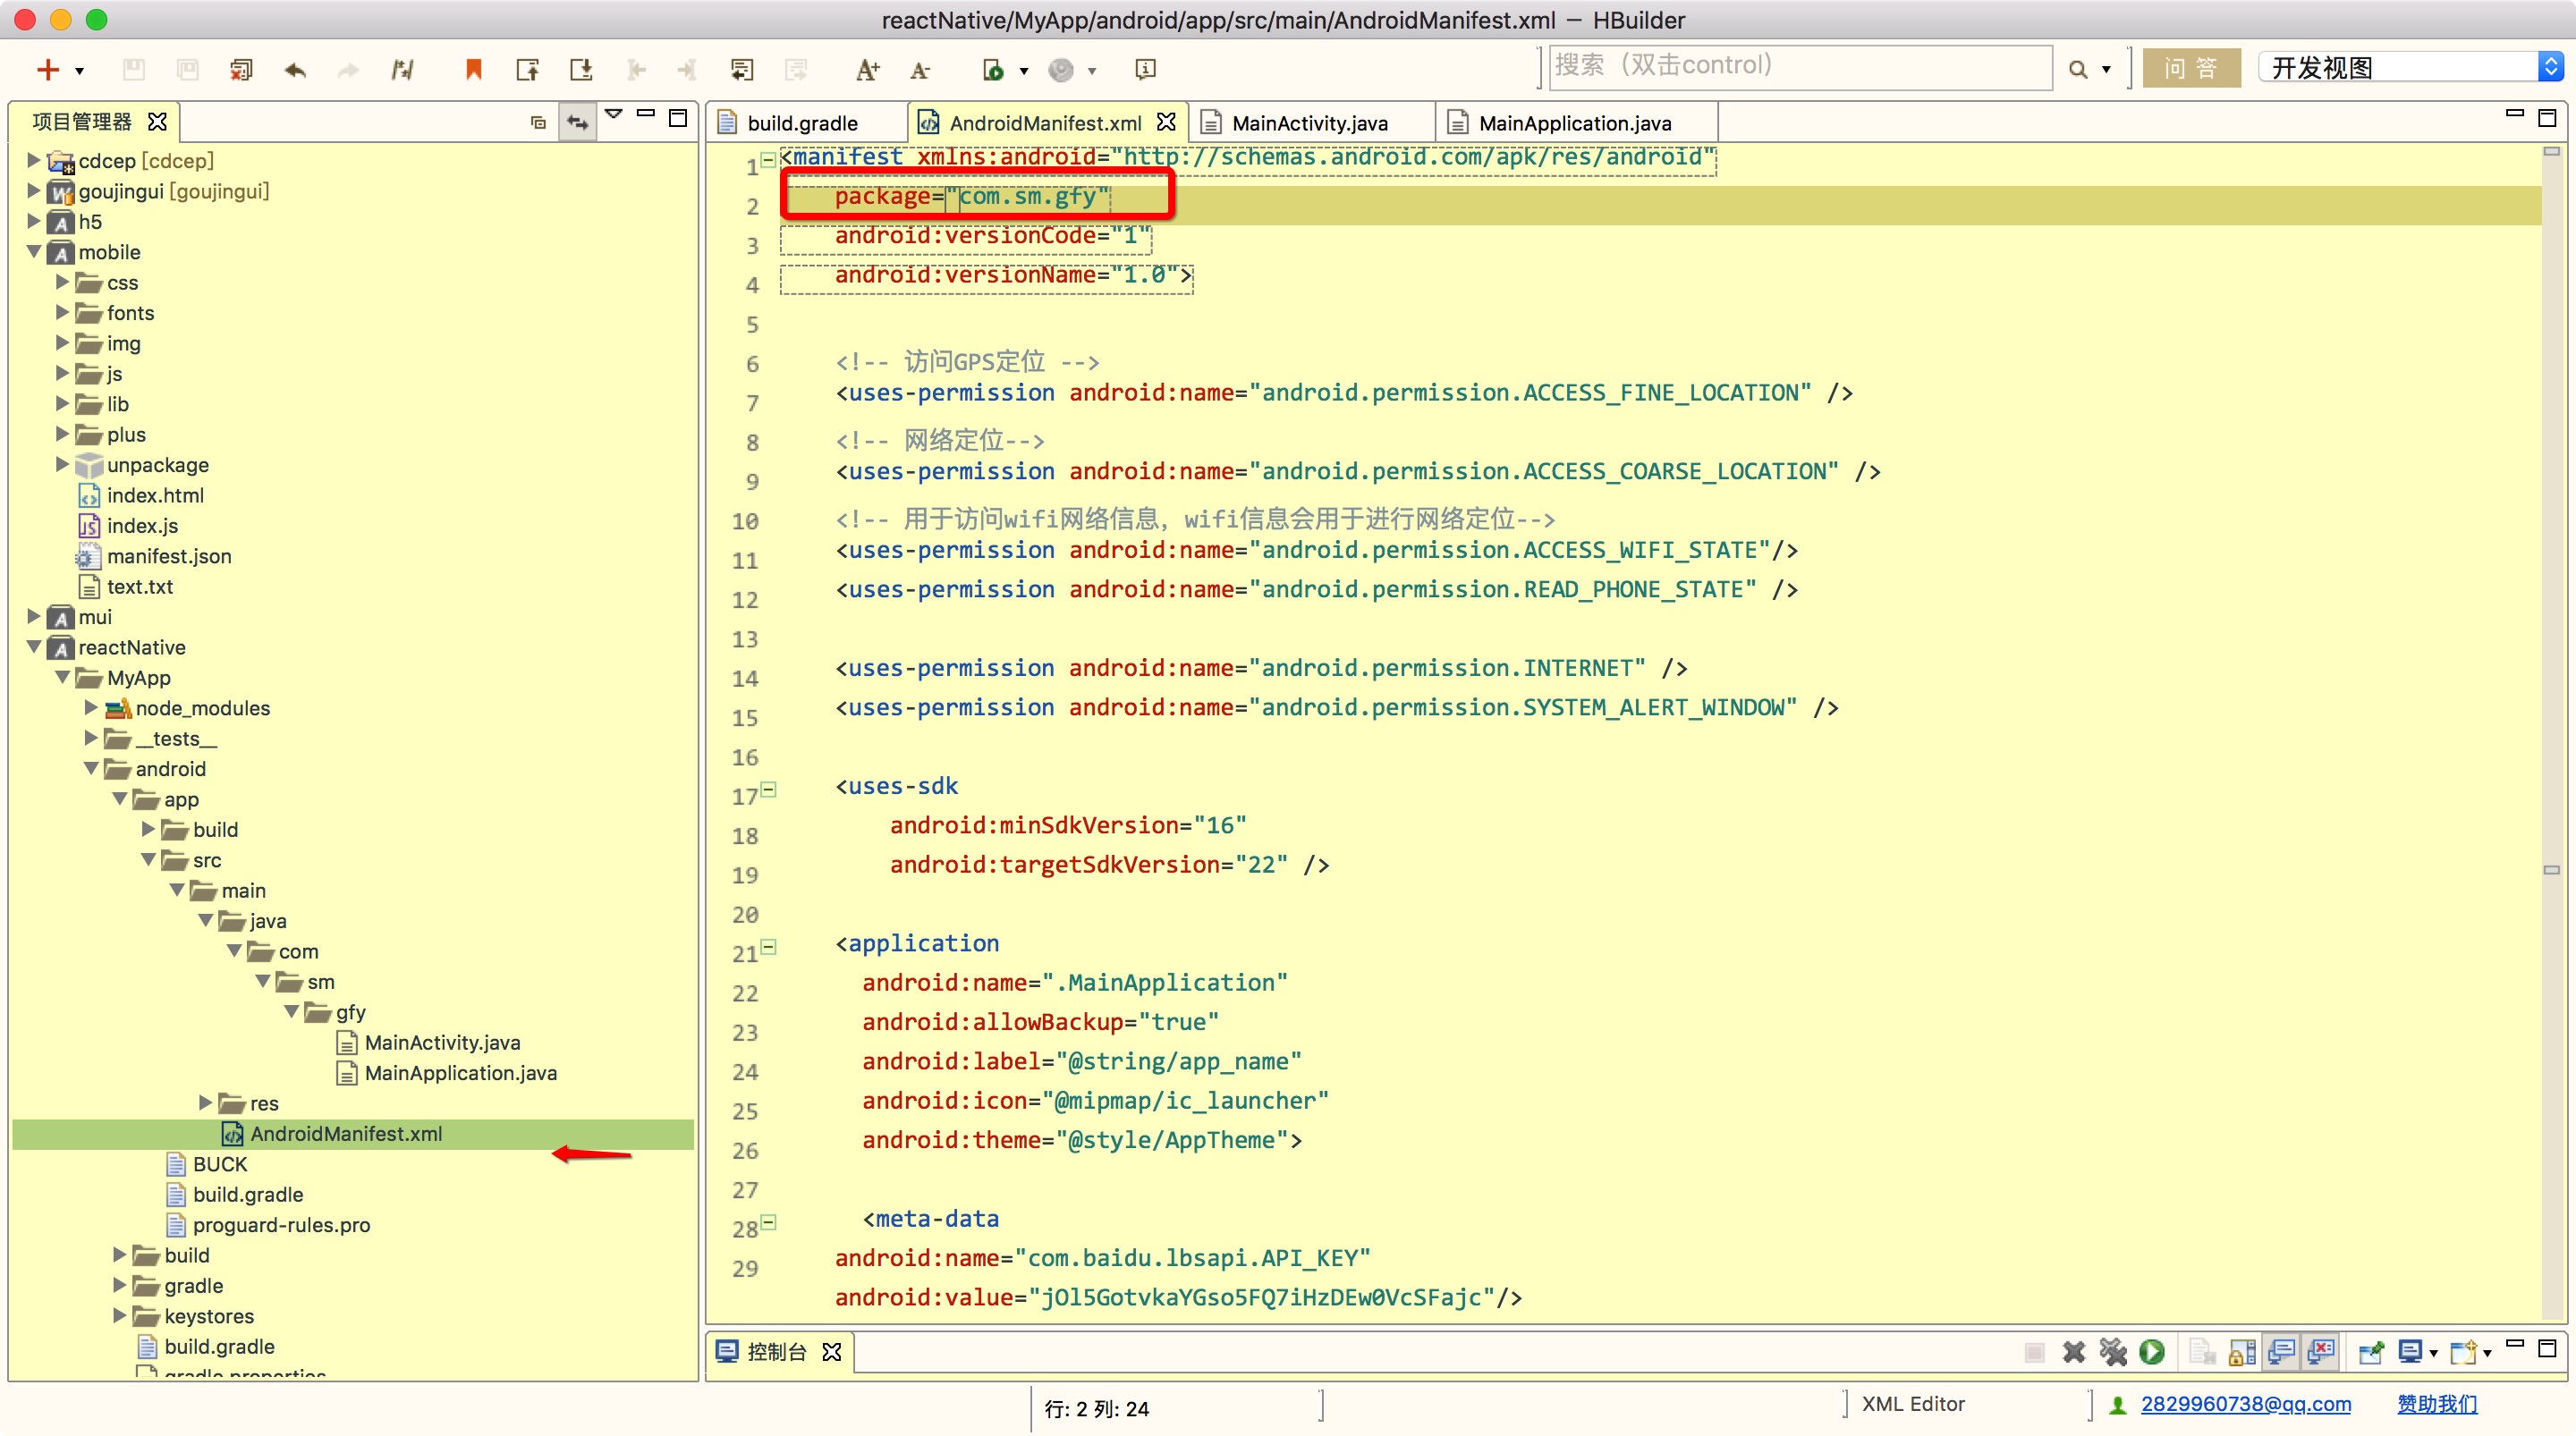Increase font size with A+ icon
2576x1436 pixels.
coord(867,69)
